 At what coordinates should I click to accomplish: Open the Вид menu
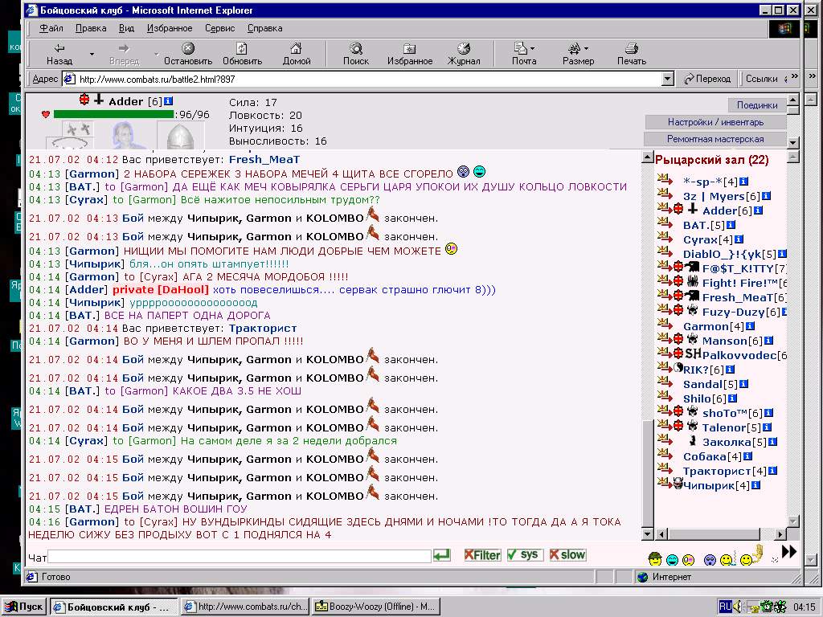point(126,28)
